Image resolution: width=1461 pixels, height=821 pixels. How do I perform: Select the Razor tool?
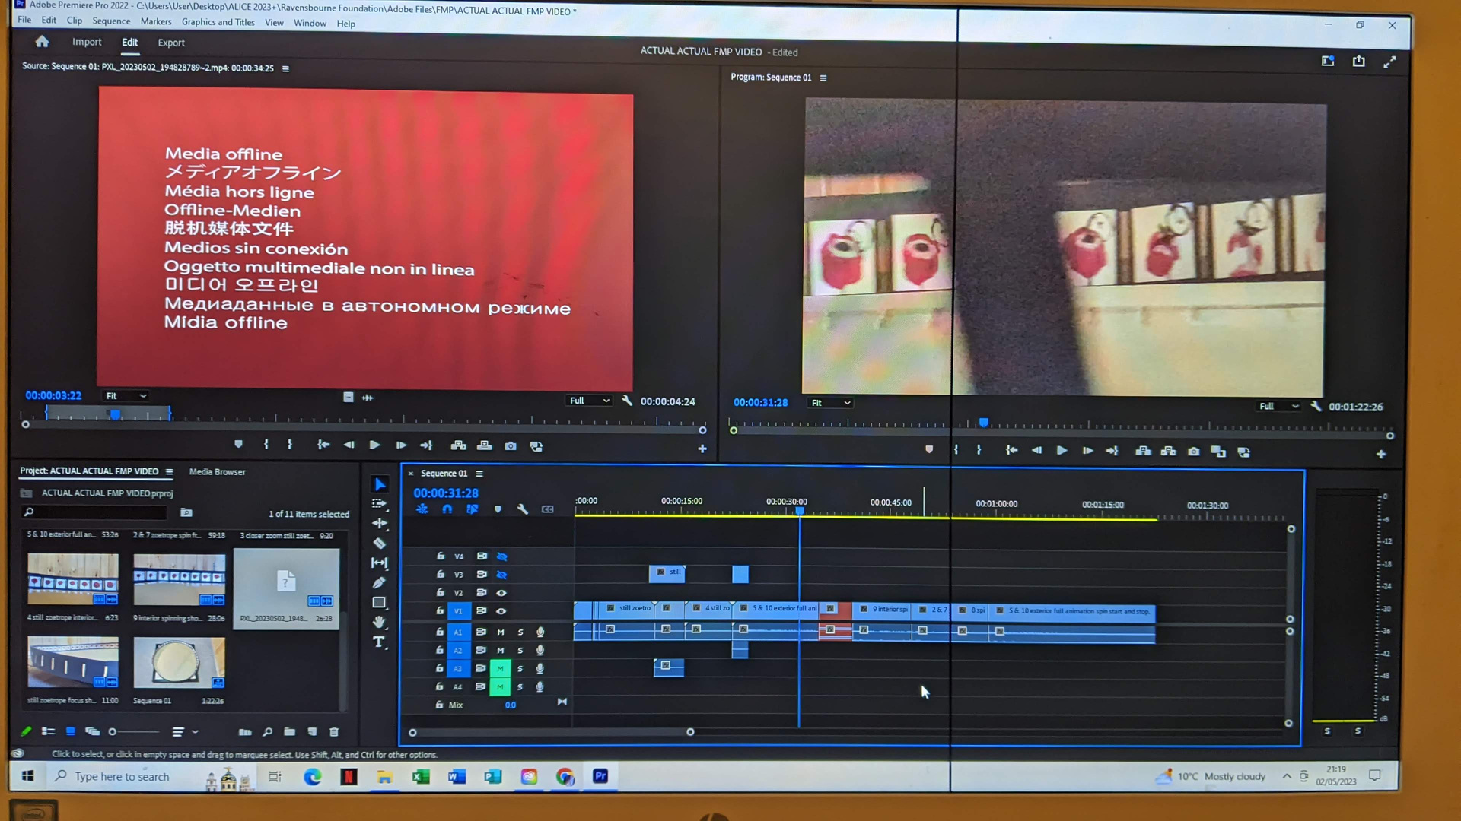point(379,543)
